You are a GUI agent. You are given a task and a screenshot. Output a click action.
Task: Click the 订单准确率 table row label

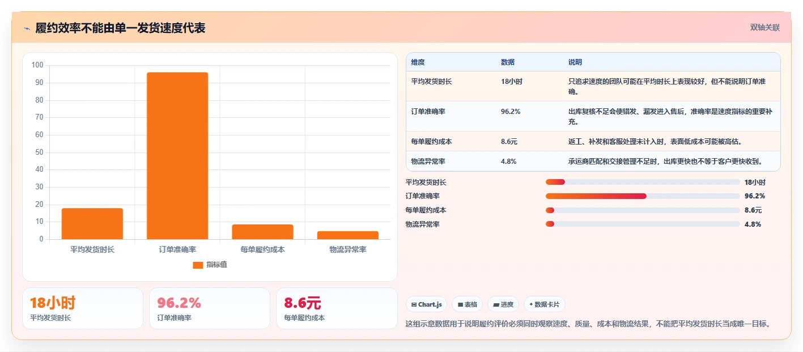coord(428,112)
